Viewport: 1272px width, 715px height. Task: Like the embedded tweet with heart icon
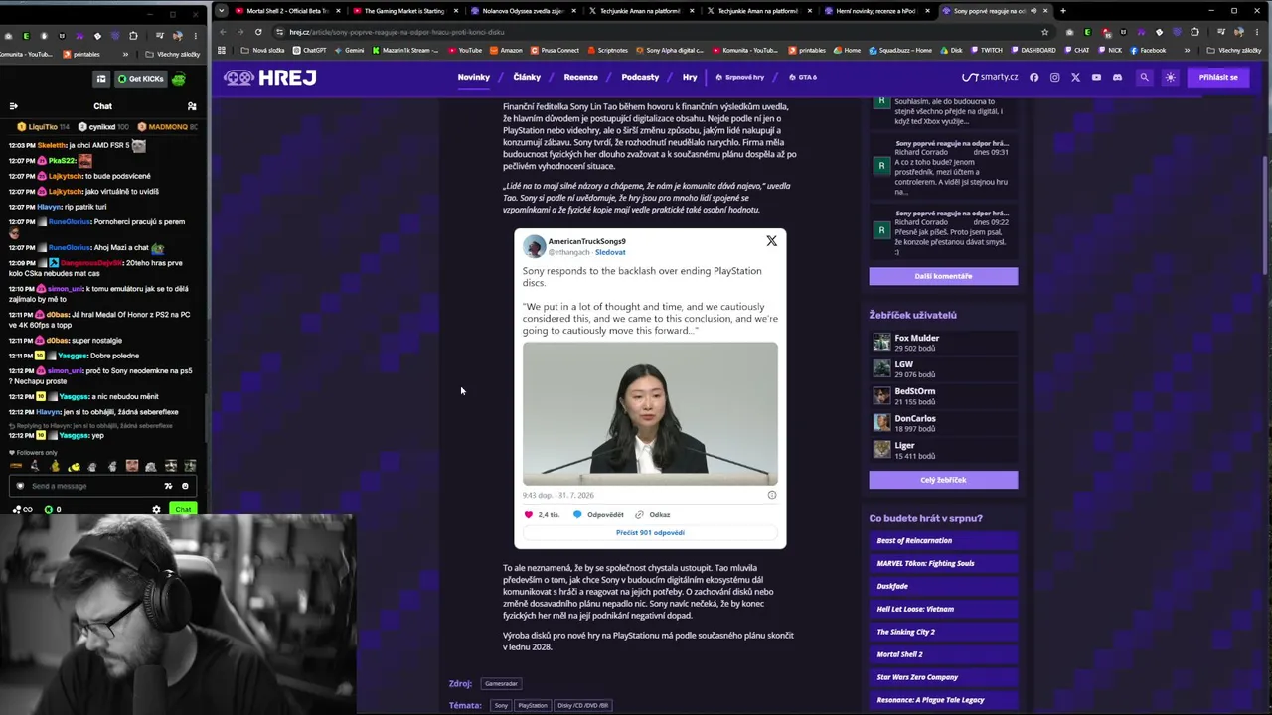click(x=529, y=514)
